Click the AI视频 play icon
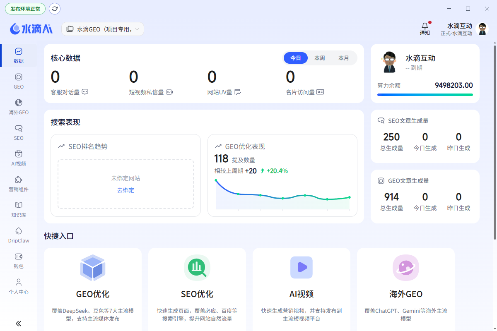Image resolution: width=497 pixels, height=331 pixels. [302, 267]
